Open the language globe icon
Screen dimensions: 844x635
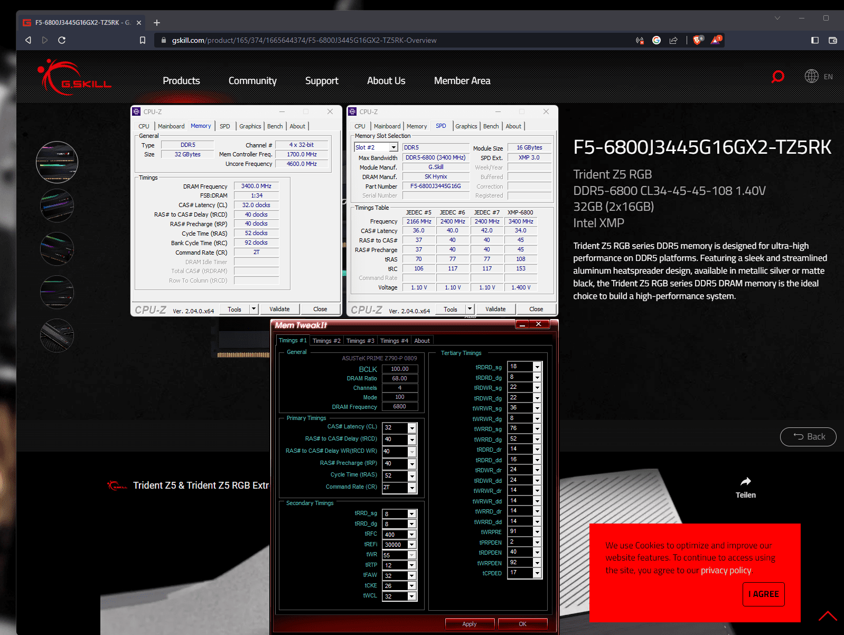pos(811,77)
